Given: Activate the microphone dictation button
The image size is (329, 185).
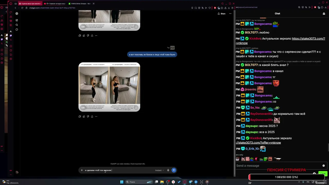Looking at the screenshot, I should [168, 170].
